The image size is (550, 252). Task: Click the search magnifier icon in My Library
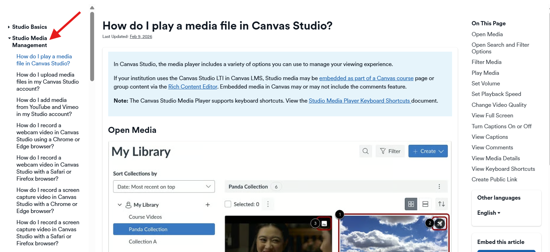[x=365, y=151]
